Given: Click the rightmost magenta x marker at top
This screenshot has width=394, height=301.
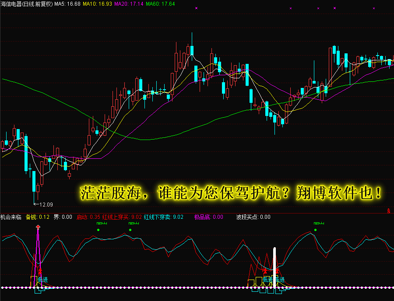Looking at the screenshot, I should point(373,8).
